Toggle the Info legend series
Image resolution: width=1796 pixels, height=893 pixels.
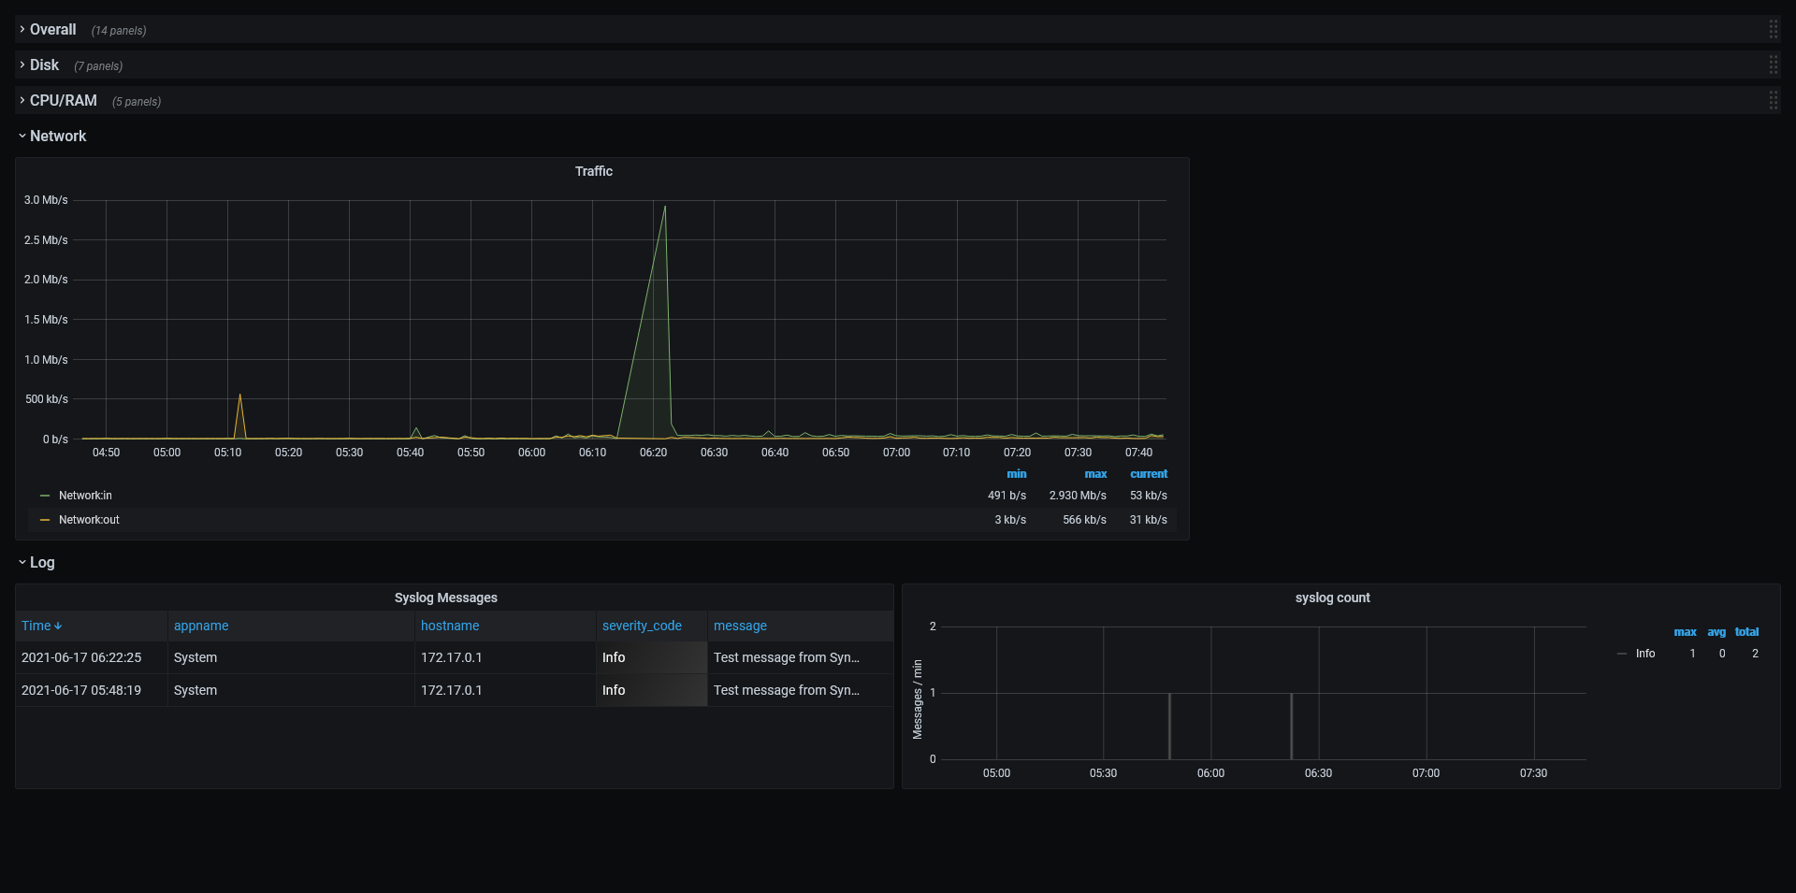(x=1645, y=654)
